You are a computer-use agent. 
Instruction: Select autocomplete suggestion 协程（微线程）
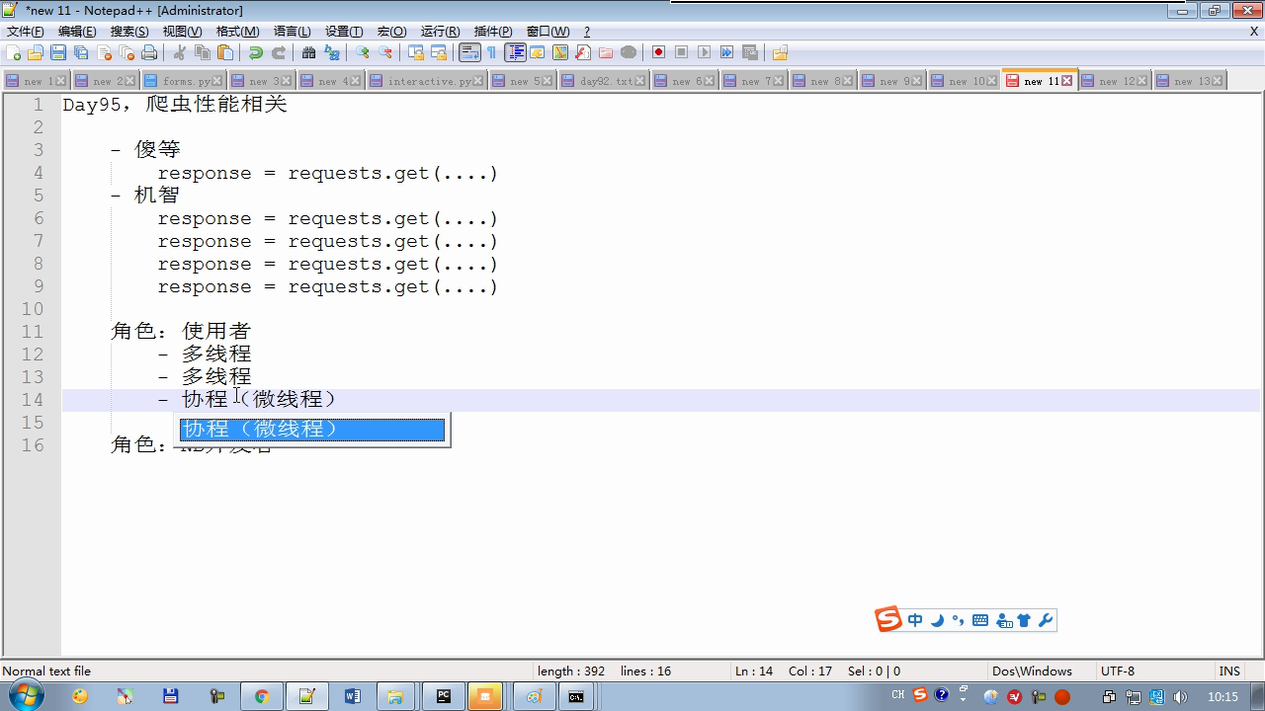[x=311, y=430]
